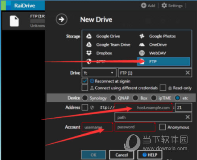Select ipTIME device radio button
197x160 pixels.
click(153, 98)
